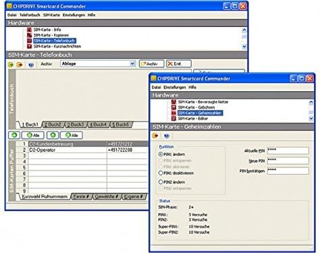The height and width of the screenshot is (253, 320).
Task: Select the PIN1 ändern radio button
Action: click(161, 154)
